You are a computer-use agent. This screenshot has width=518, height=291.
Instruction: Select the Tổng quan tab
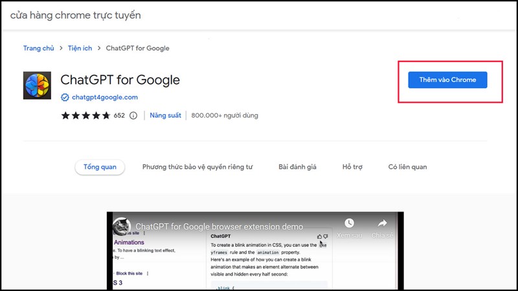tap(100, 167)
